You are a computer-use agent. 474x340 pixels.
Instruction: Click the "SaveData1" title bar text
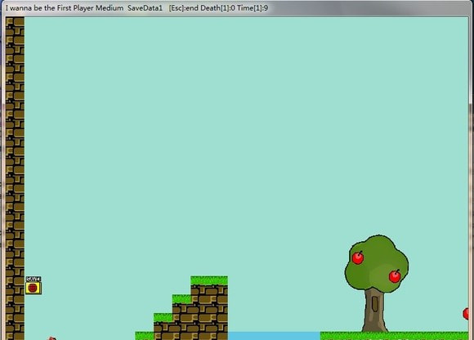145,8
